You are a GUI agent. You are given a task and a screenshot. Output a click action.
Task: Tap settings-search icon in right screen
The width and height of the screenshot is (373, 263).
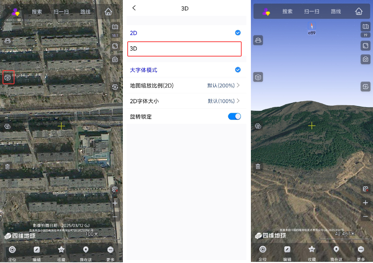point(258,126)
